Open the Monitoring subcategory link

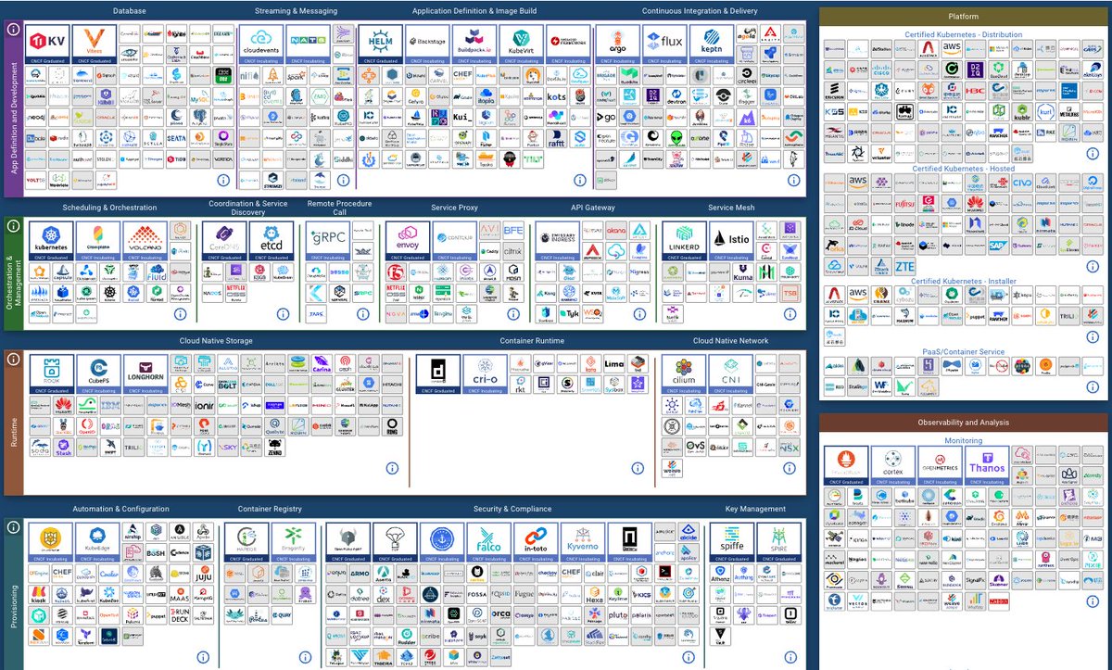click(x=964, y=441)
